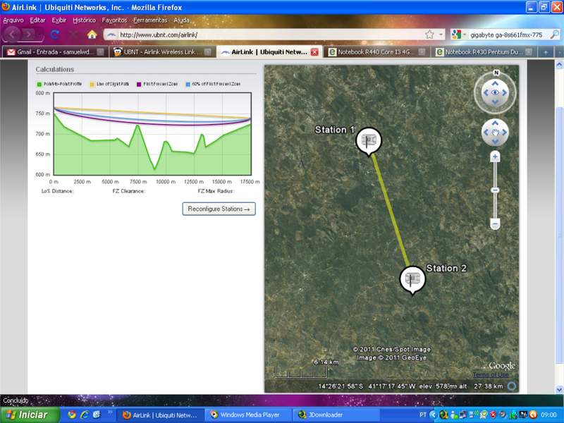Pan map left with move control arrow
Screen dimensions: 564x423
(x=486, y=133)
